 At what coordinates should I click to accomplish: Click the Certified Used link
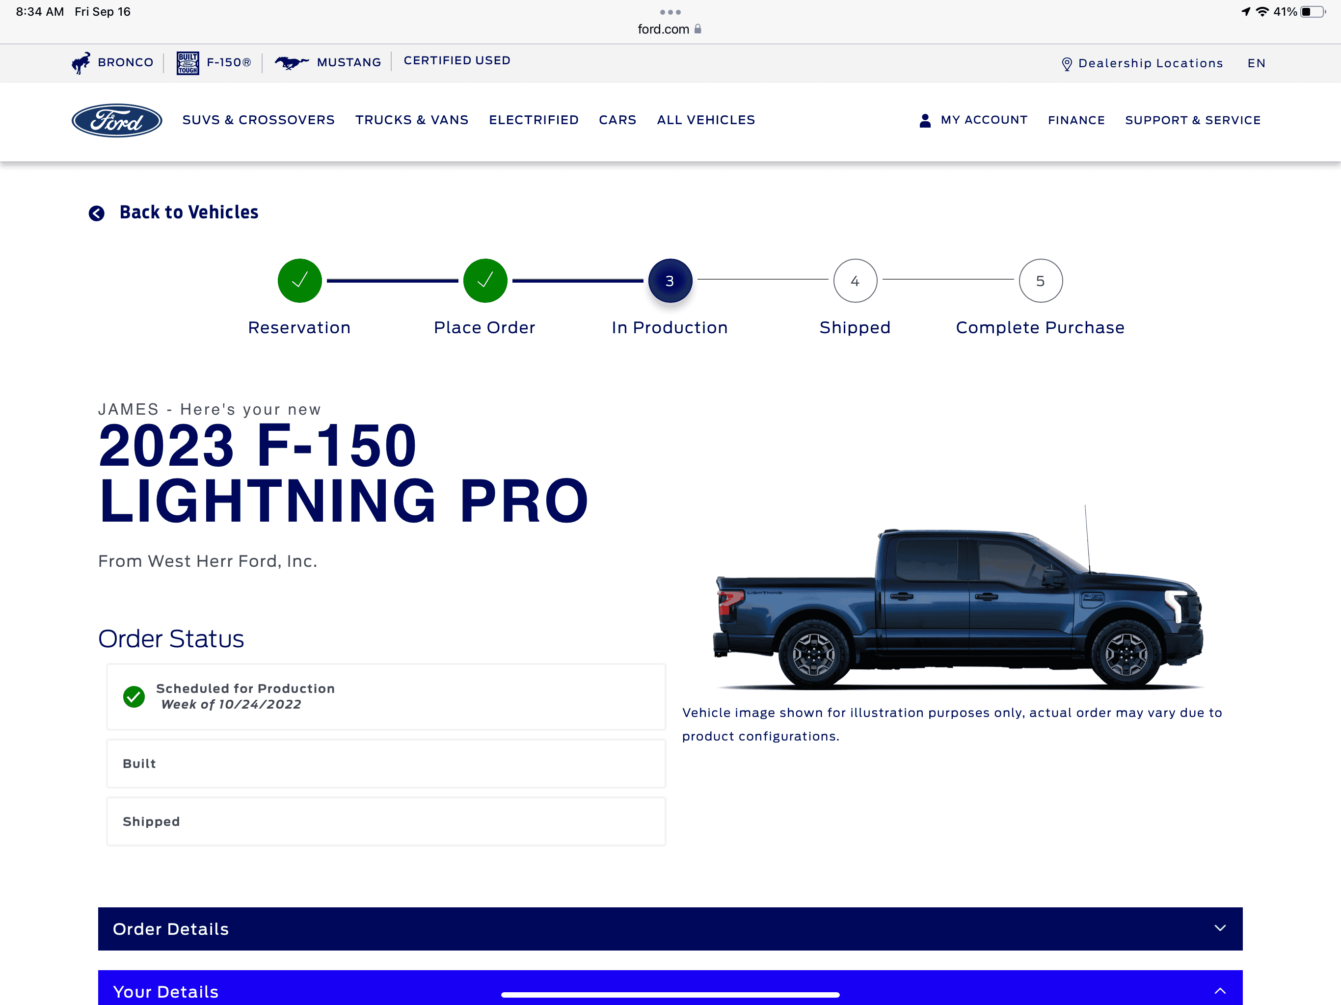(456, 61)
